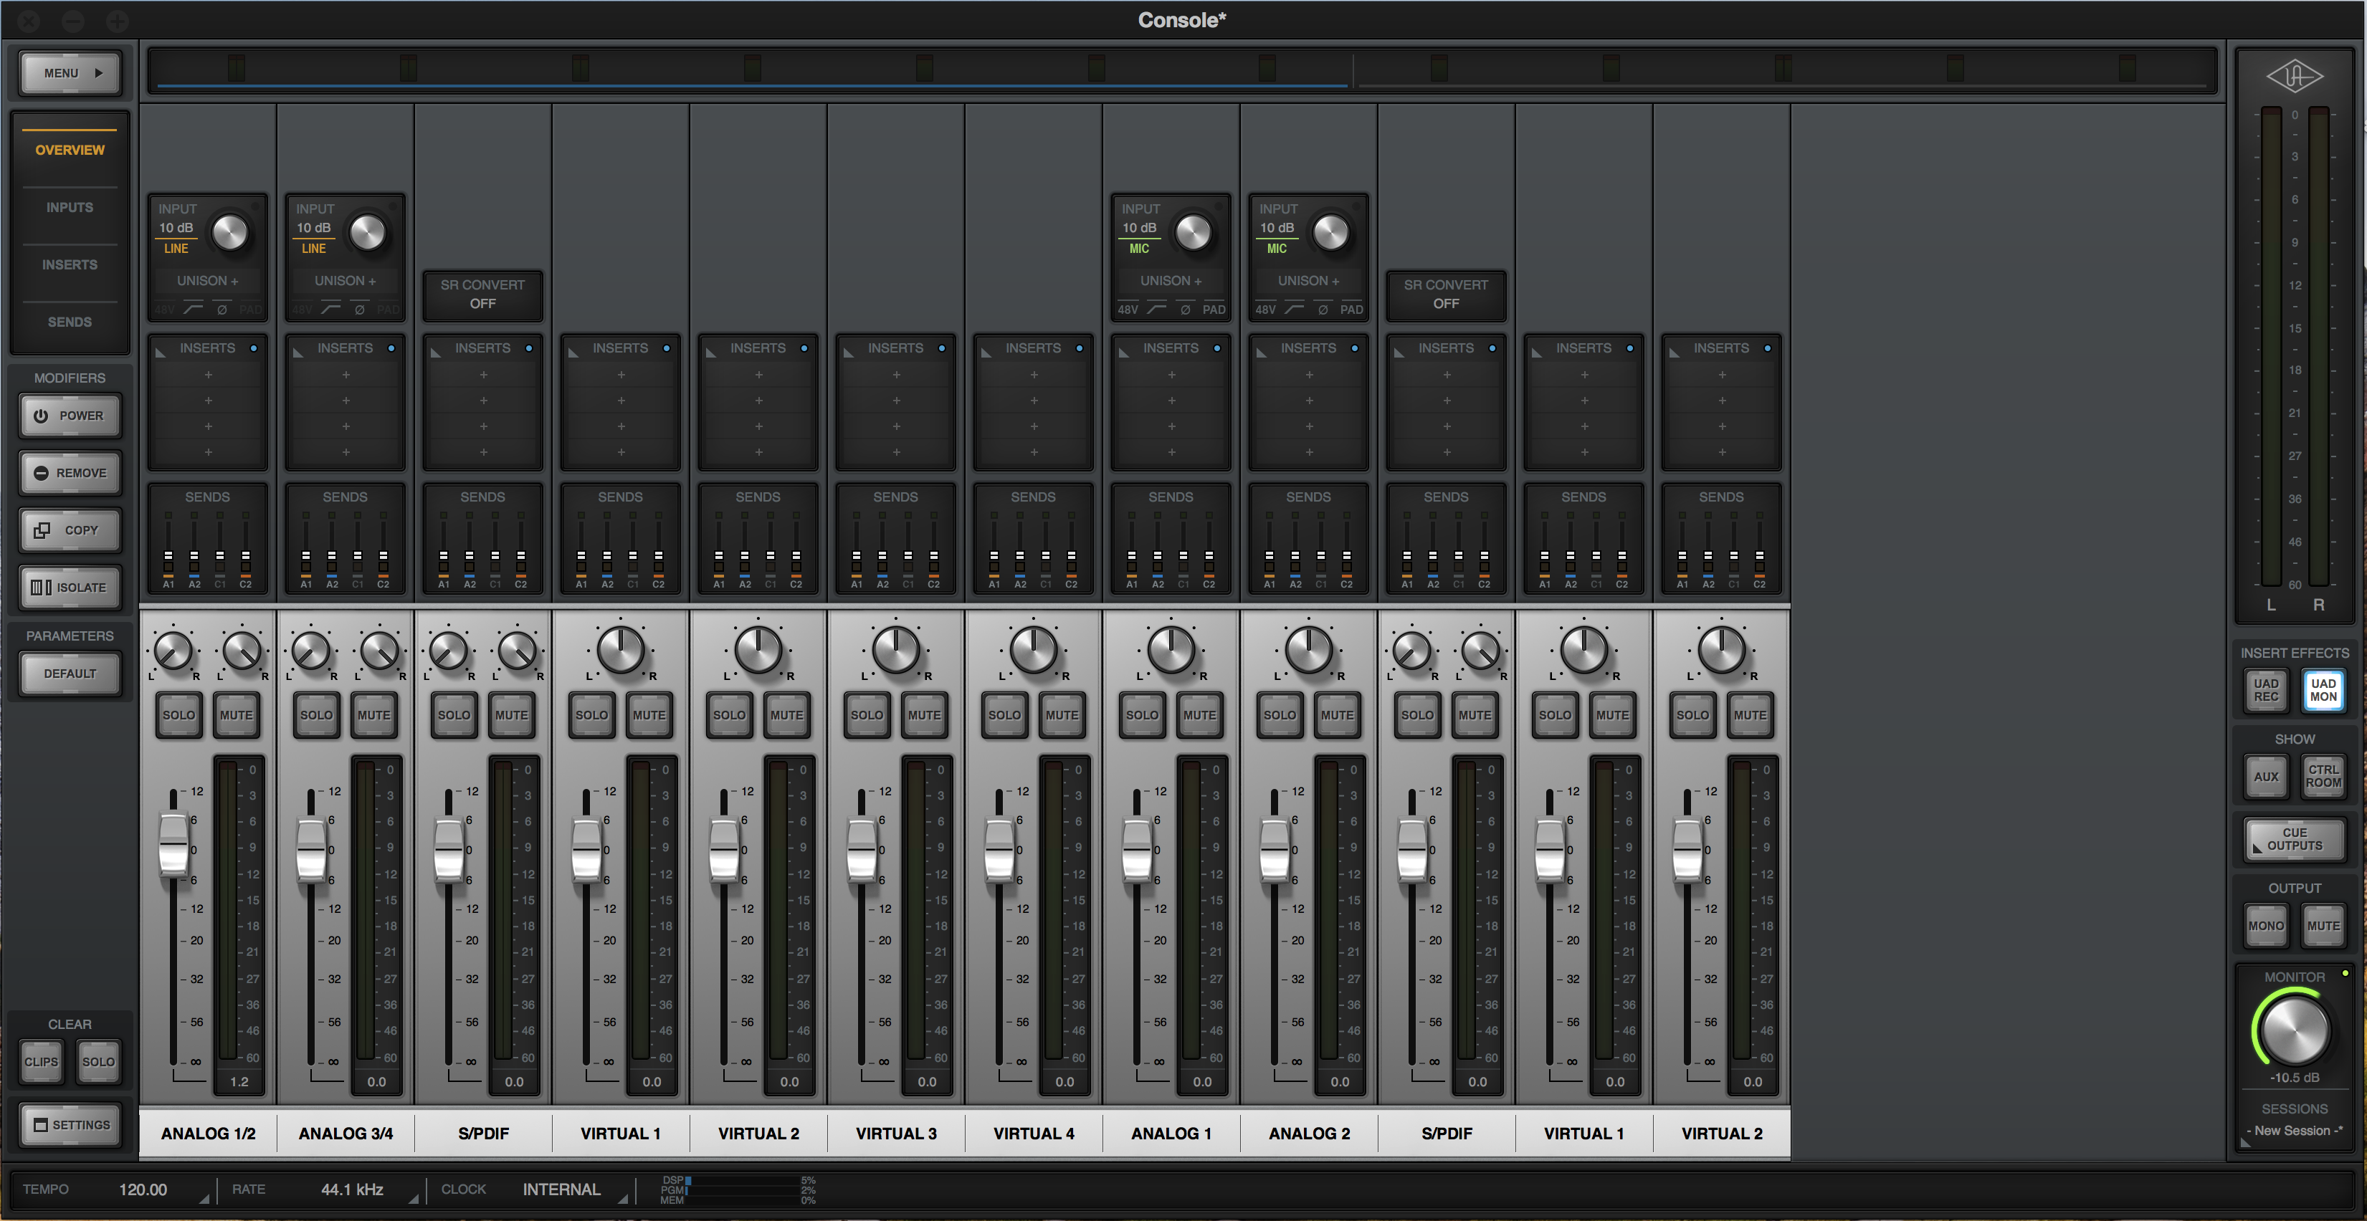This screenshot has width=2367, height=1221.
Task: Click the ANALOG 1/2 channel volume fader
Action: 173,846
